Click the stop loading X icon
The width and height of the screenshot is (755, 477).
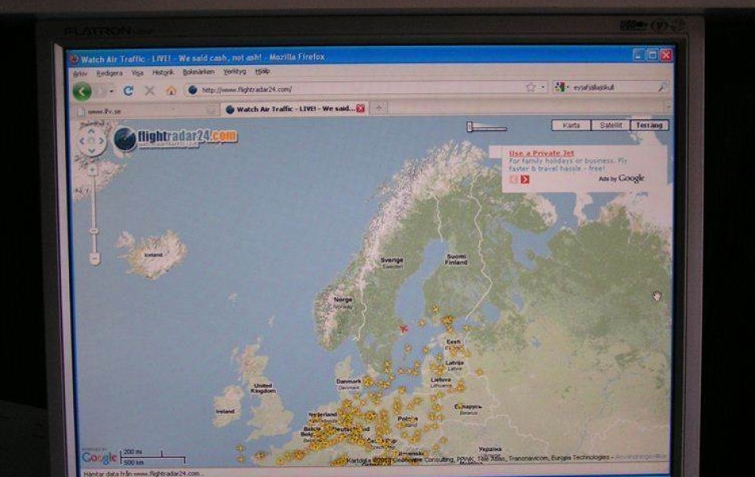149,91
